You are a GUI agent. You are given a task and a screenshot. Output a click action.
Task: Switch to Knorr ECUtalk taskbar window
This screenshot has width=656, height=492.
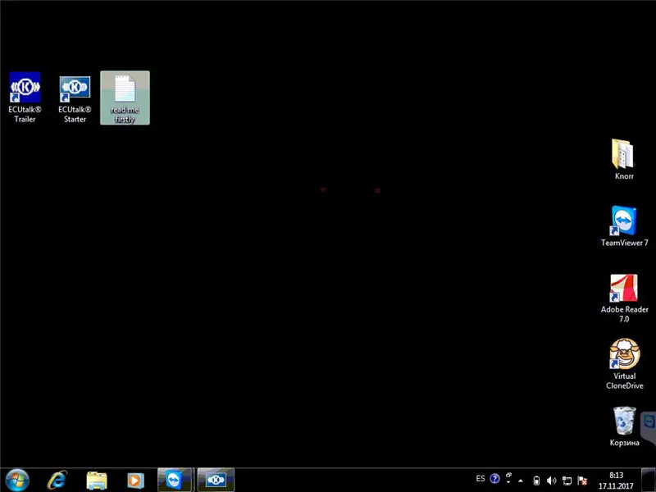pyautogui.click(x=216, y=480)
